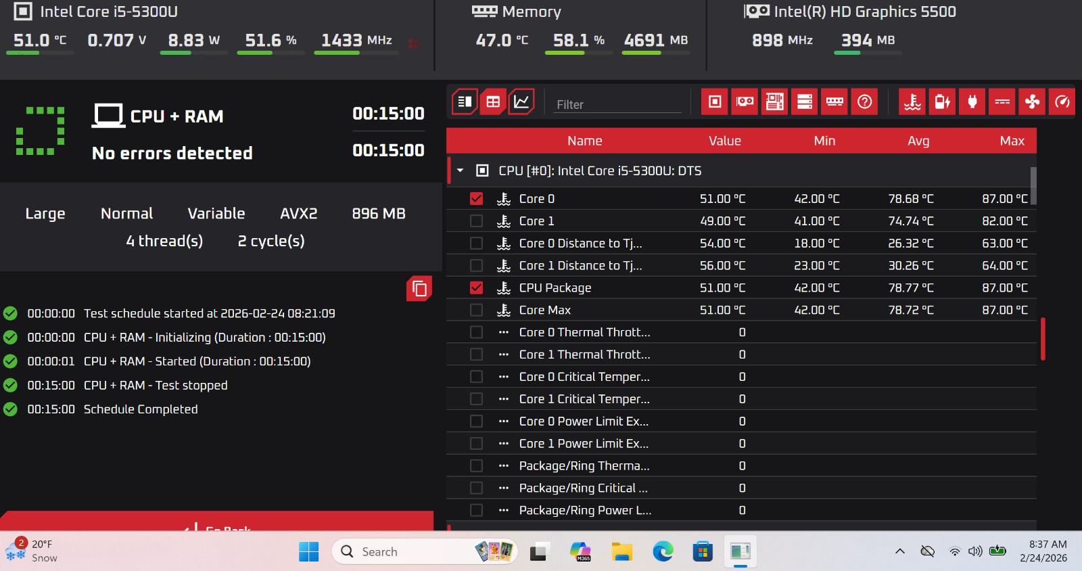Open the 20°F Snow weather widget
Viewport: 1082px width, 571px height.
pos(32,551)
